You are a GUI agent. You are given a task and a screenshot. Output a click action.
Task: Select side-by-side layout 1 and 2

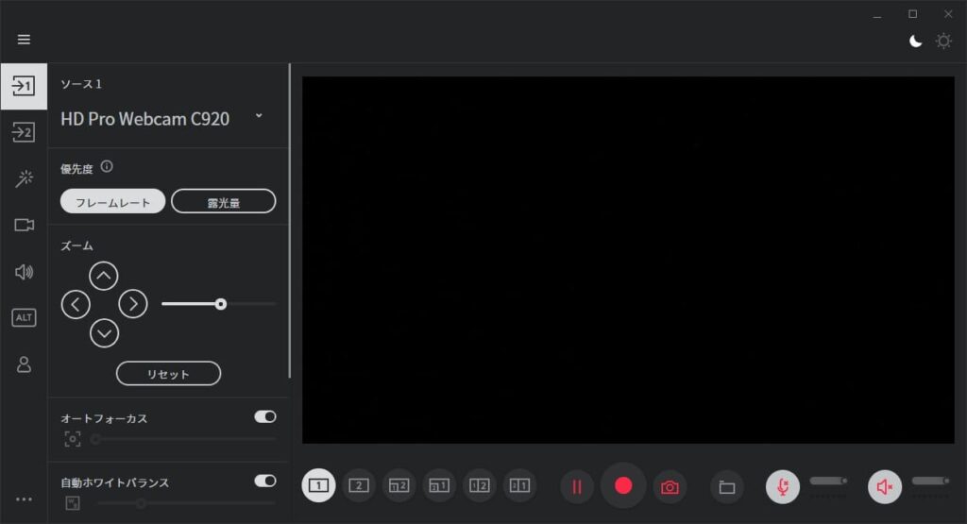pos(479,486)
